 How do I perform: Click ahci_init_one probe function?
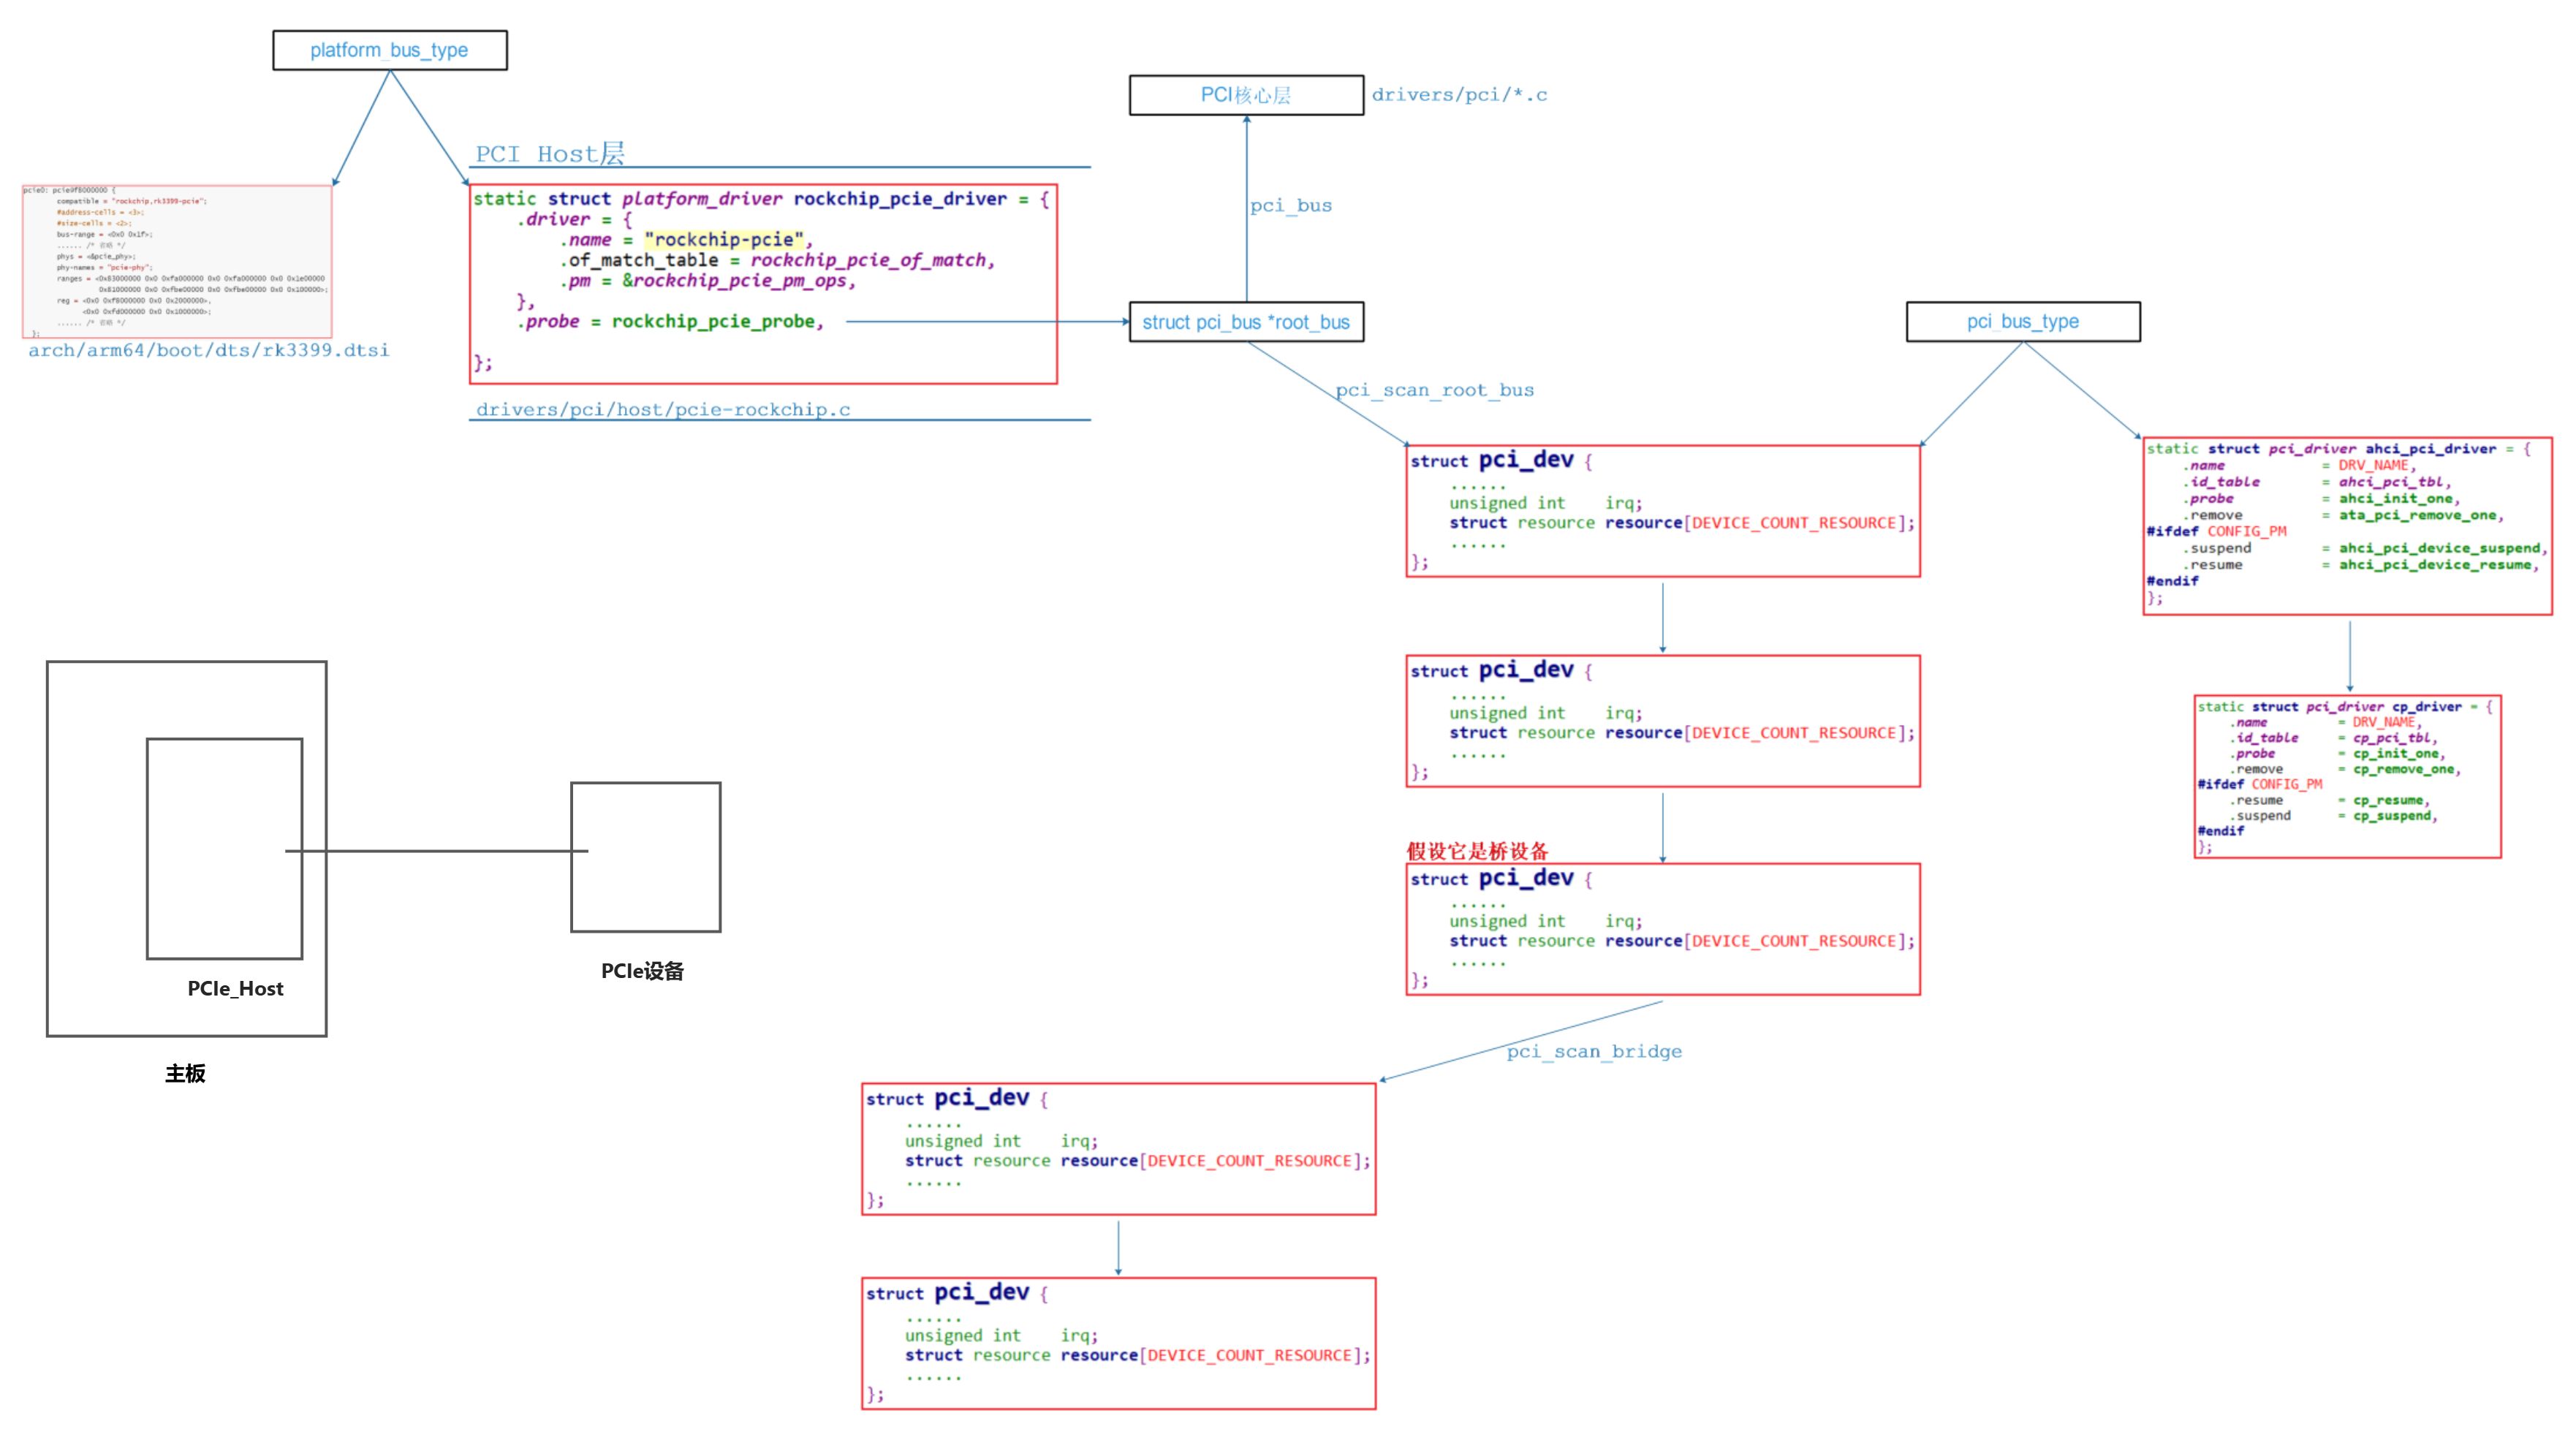(2395, 499)
